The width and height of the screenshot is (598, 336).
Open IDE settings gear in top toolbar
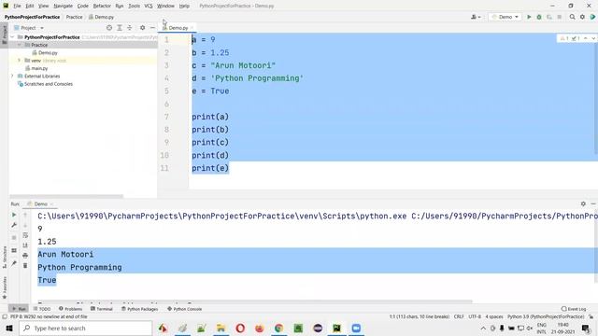(582, 17)
